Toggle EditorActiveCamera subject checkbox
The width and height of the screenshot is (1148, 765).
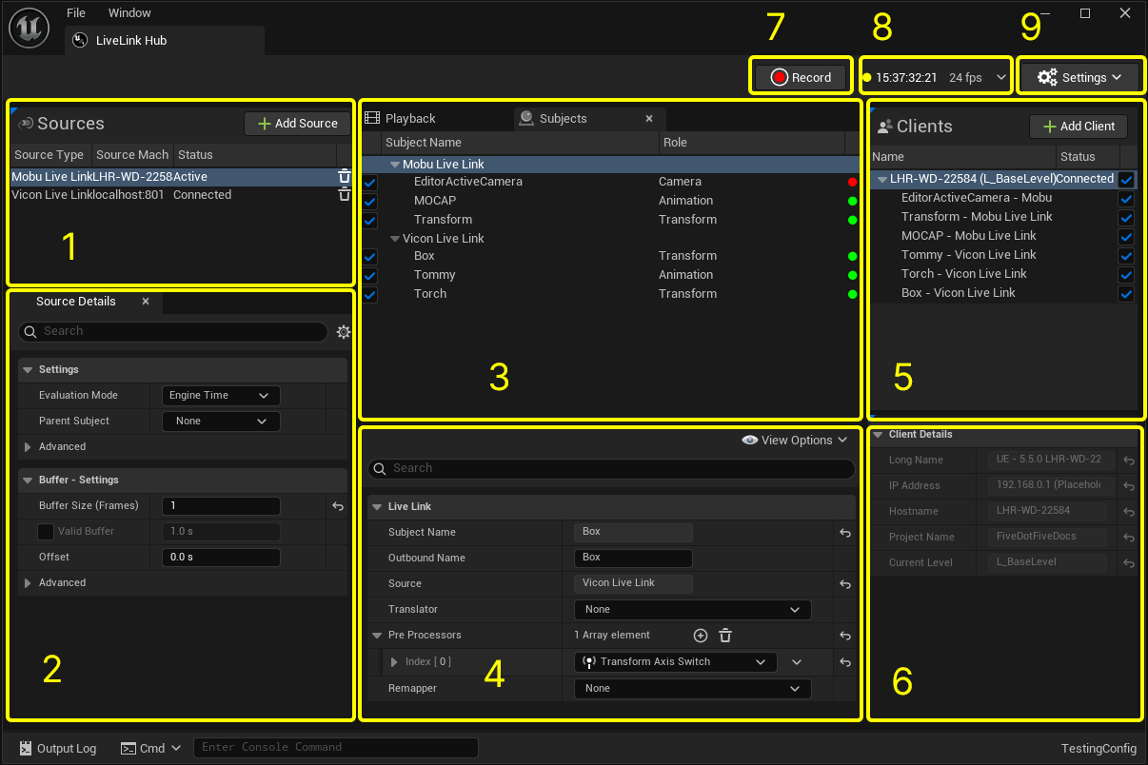(370, 182)
